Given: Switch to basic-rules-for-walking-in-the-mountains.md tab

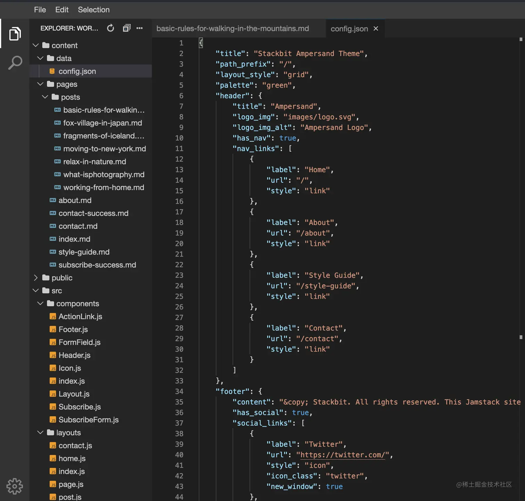Looking at the screenshot, I should [233, 28].
